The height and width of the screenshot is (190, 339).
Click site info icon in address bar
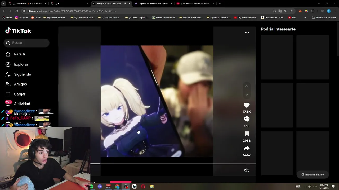click(x=24, y=11)
